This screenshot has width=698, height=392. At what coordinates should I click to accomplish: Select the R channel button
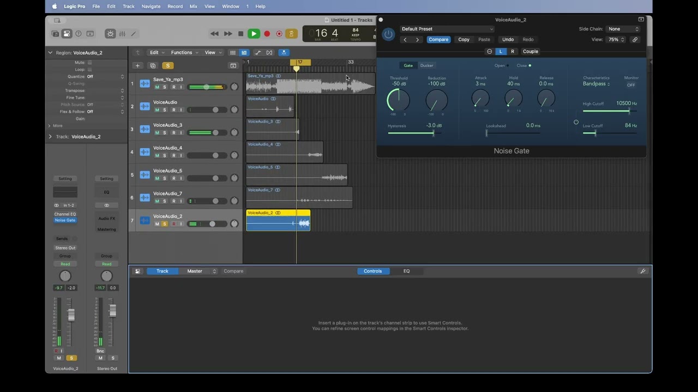[513, 52]
